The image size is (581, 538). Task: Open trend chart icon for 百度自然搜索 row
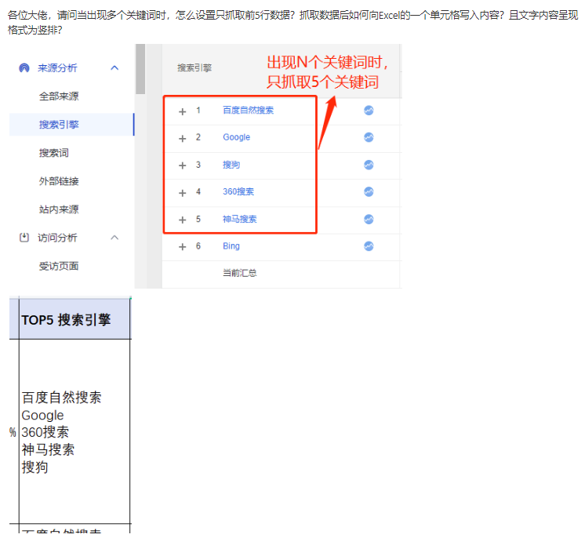click(x=369, y=111)
